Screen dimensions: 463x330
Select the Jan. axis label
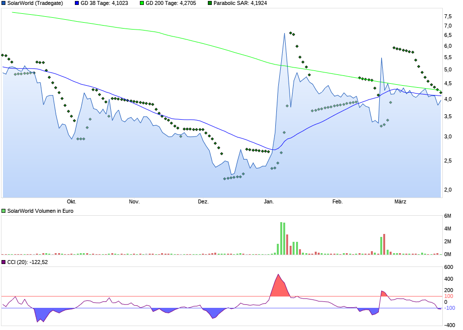coord(268,200)
